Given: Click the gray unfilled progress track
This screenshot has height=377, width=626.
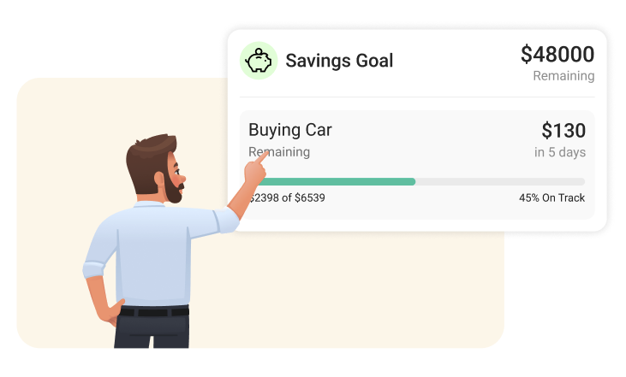Looking at the screenshot, I should 499,181.
